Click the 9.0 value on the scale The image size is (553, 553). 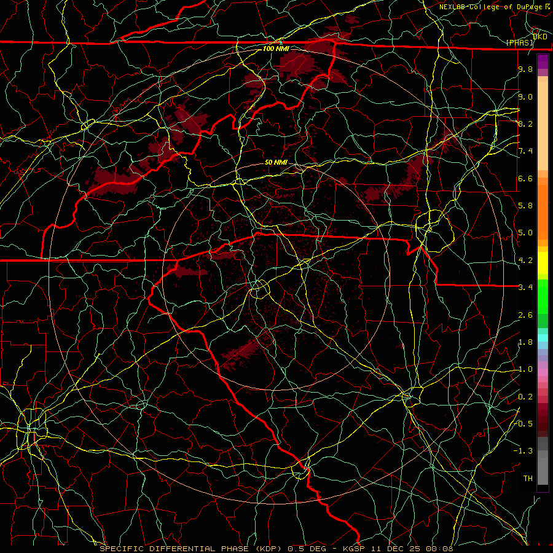click(x=525, y=96)
